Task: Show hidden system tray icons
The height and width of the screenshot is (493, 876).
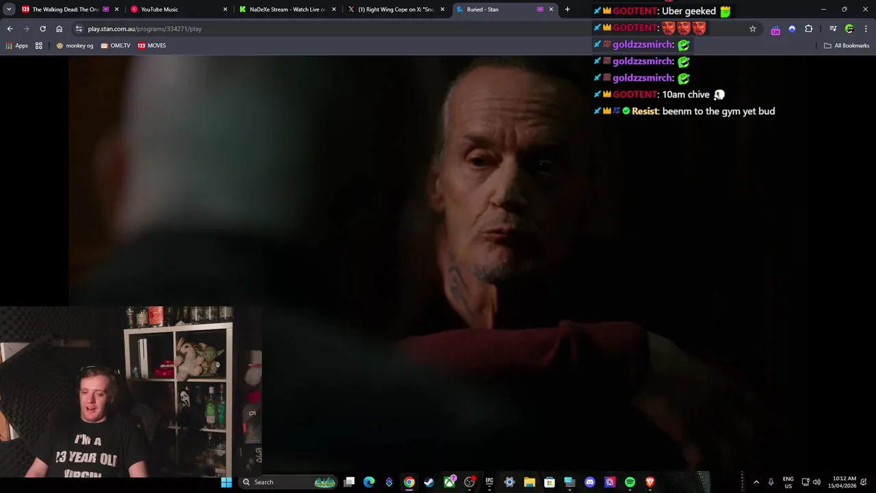Action: pyautogui.click(x=756, y=482)
